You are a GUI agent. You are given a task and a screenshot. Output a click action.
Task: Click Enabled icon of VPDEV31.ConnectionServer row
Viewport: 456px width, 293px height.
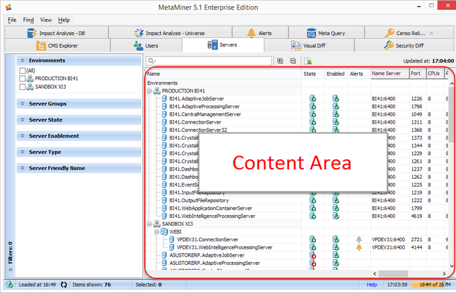point(336,239)
